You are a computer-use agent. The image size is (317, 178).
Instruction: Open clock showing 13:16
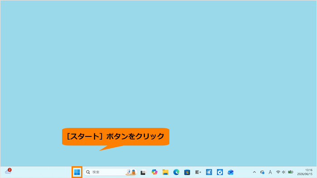coord(305,172)
